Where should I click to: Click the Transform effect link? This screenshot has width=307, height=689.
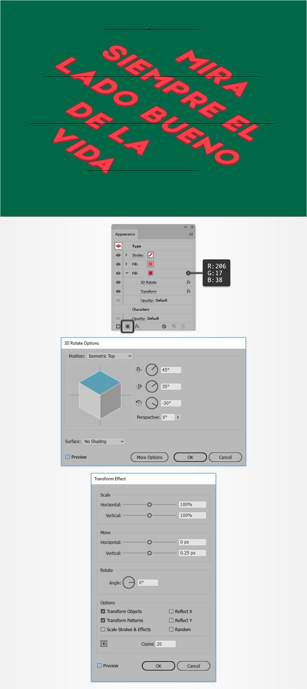point(148,291)
